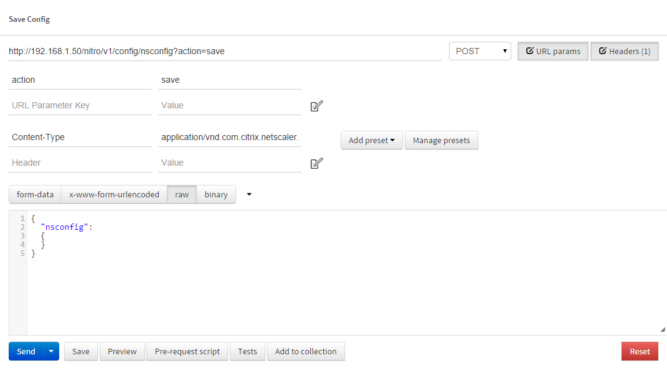
Task: Choose the raw body tab
Action: tap(182, 194)
